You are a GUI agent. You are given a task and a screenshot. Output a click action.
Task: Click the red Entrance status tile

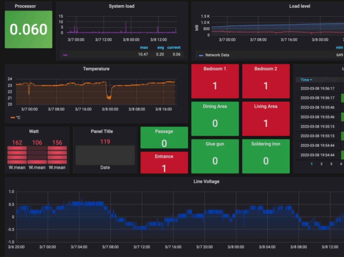(164, 163)
